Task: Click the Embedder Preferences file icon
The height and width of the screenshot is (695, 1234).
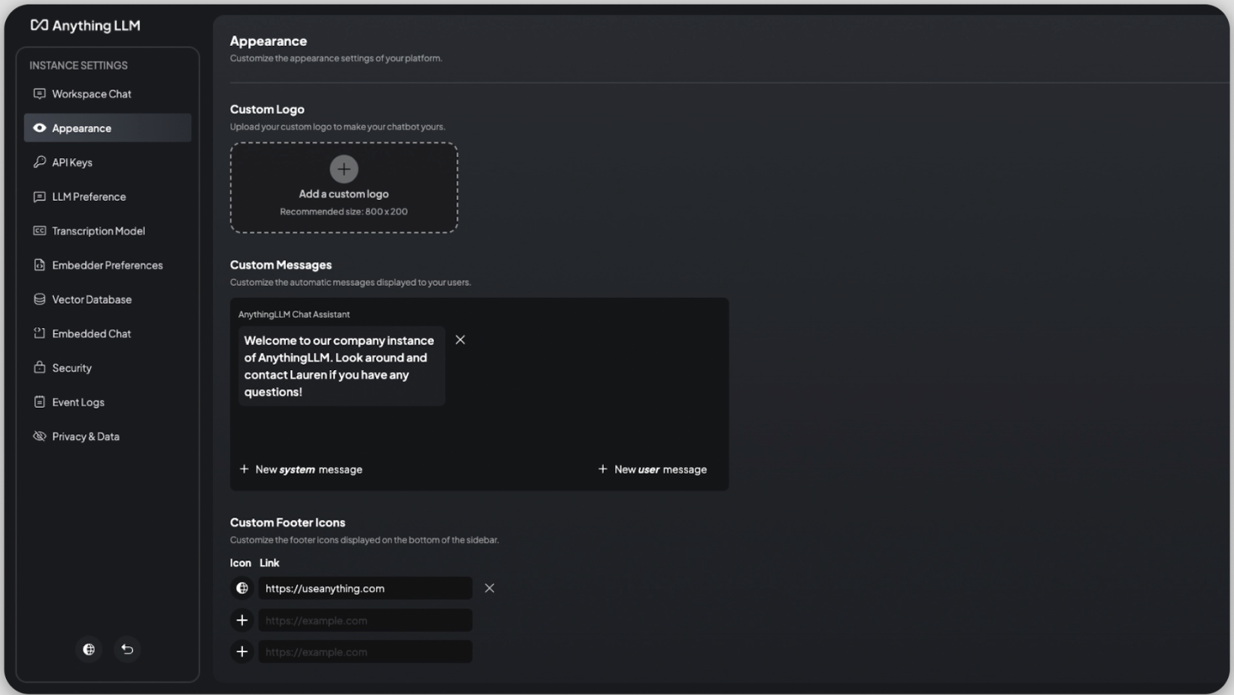Action: point(39,265)
